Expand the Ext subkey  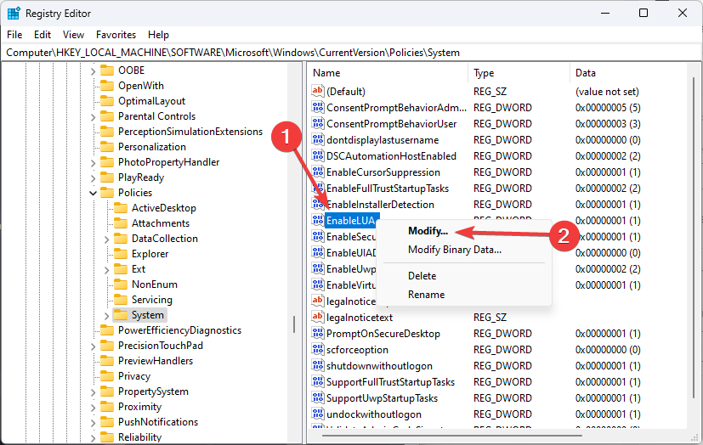(x=106, y=270)
